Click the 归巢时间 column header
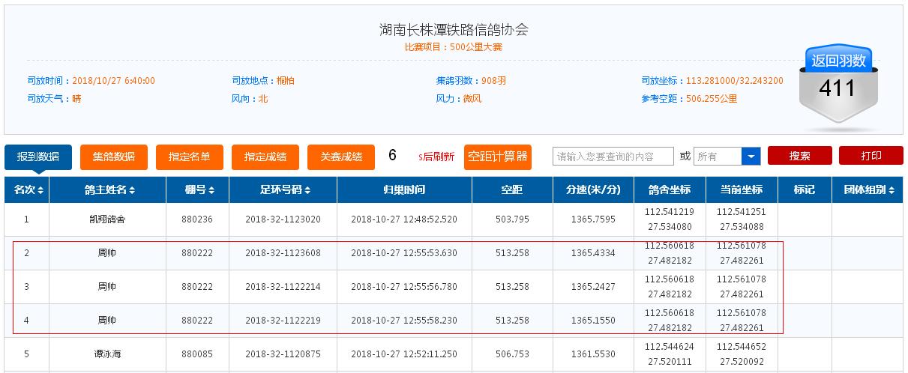Screen dimensions: 908x373 404,190
